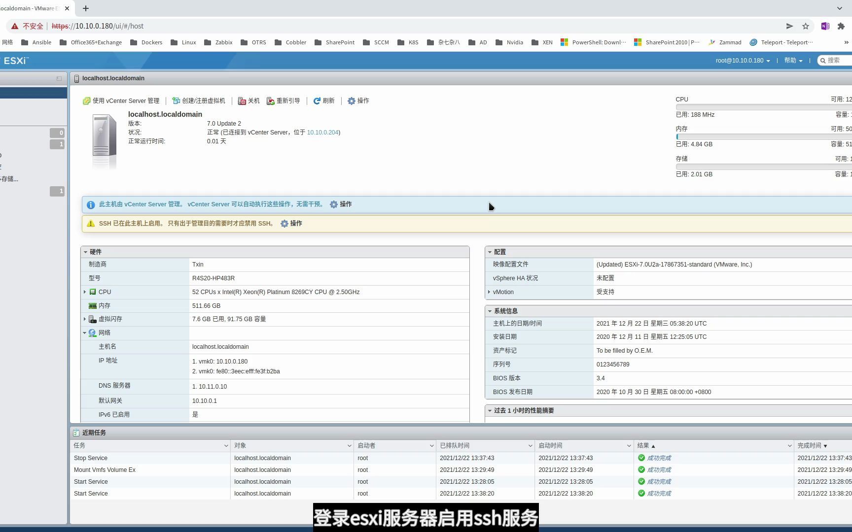The image size is (852, 532).
Task: Open the 对象 column dropdown menu
Action: [x=349, y=446]
